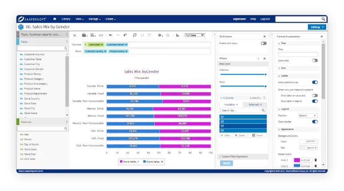Open the Full Data dropdown

(195, 35)
